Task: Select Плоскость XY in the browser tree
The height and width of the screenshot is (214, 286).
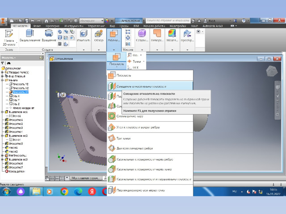Action: coord(21,92)
